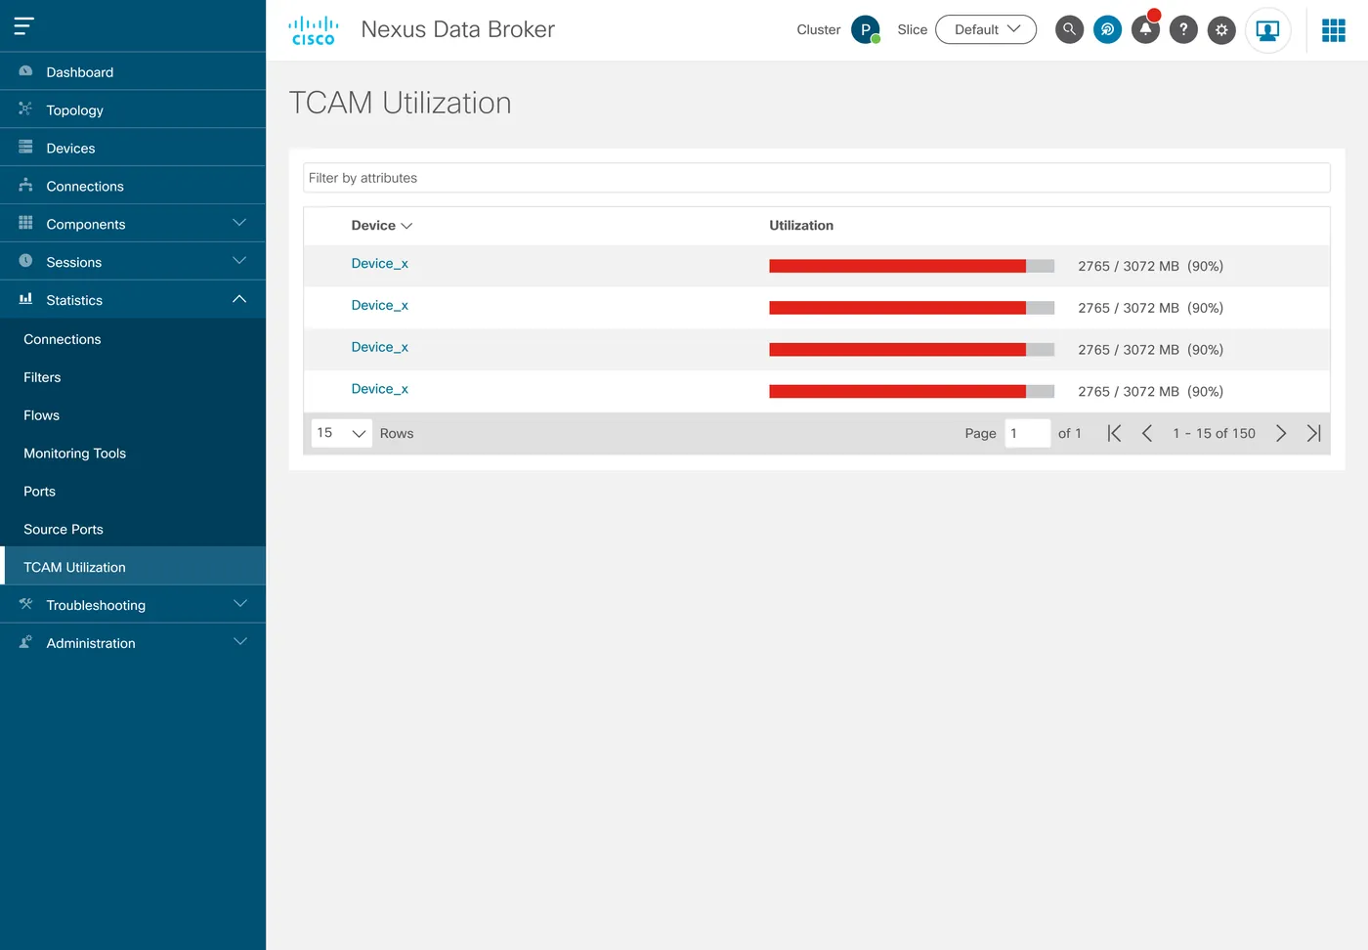Go to last page of table
This screenshot has width=1368, height=950.
tap(1314, 433)
